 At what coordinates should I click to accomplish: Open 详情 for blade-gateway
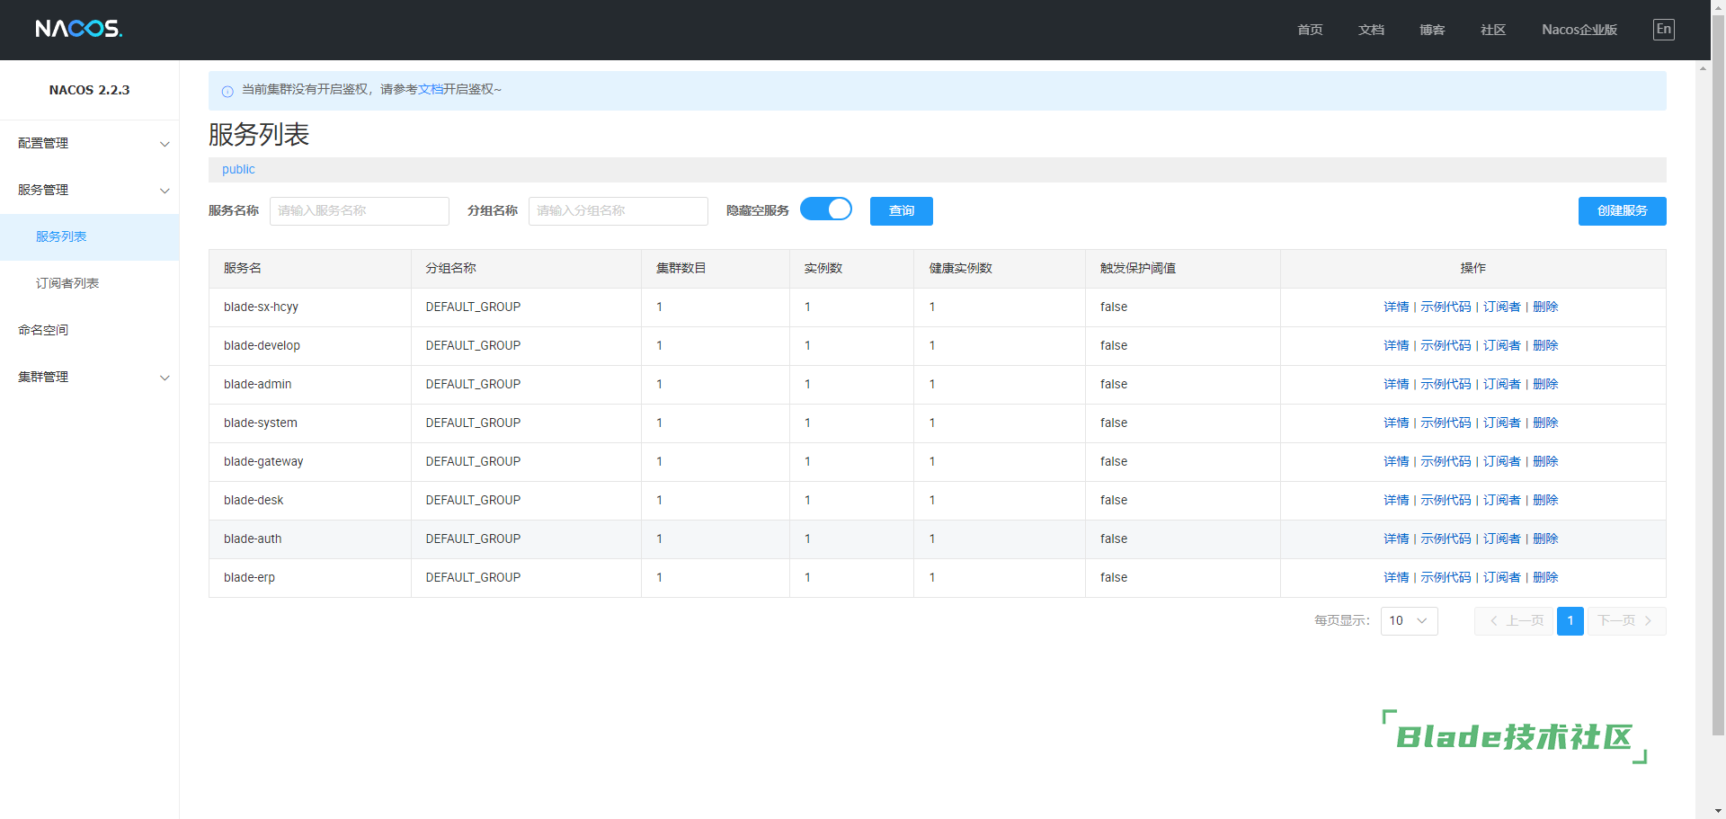click(x=1396, y=462)
